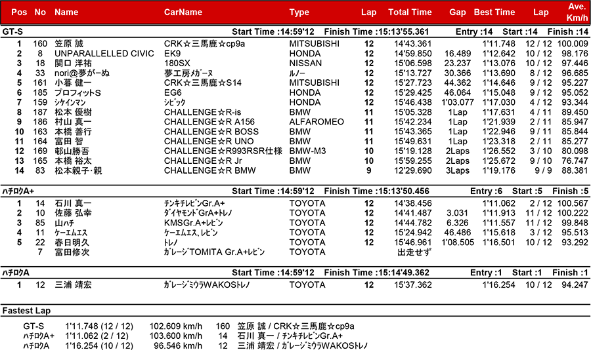Select total time 12'29.690
The width and height of the screenshot is (591, 350).
pos(413,170)
